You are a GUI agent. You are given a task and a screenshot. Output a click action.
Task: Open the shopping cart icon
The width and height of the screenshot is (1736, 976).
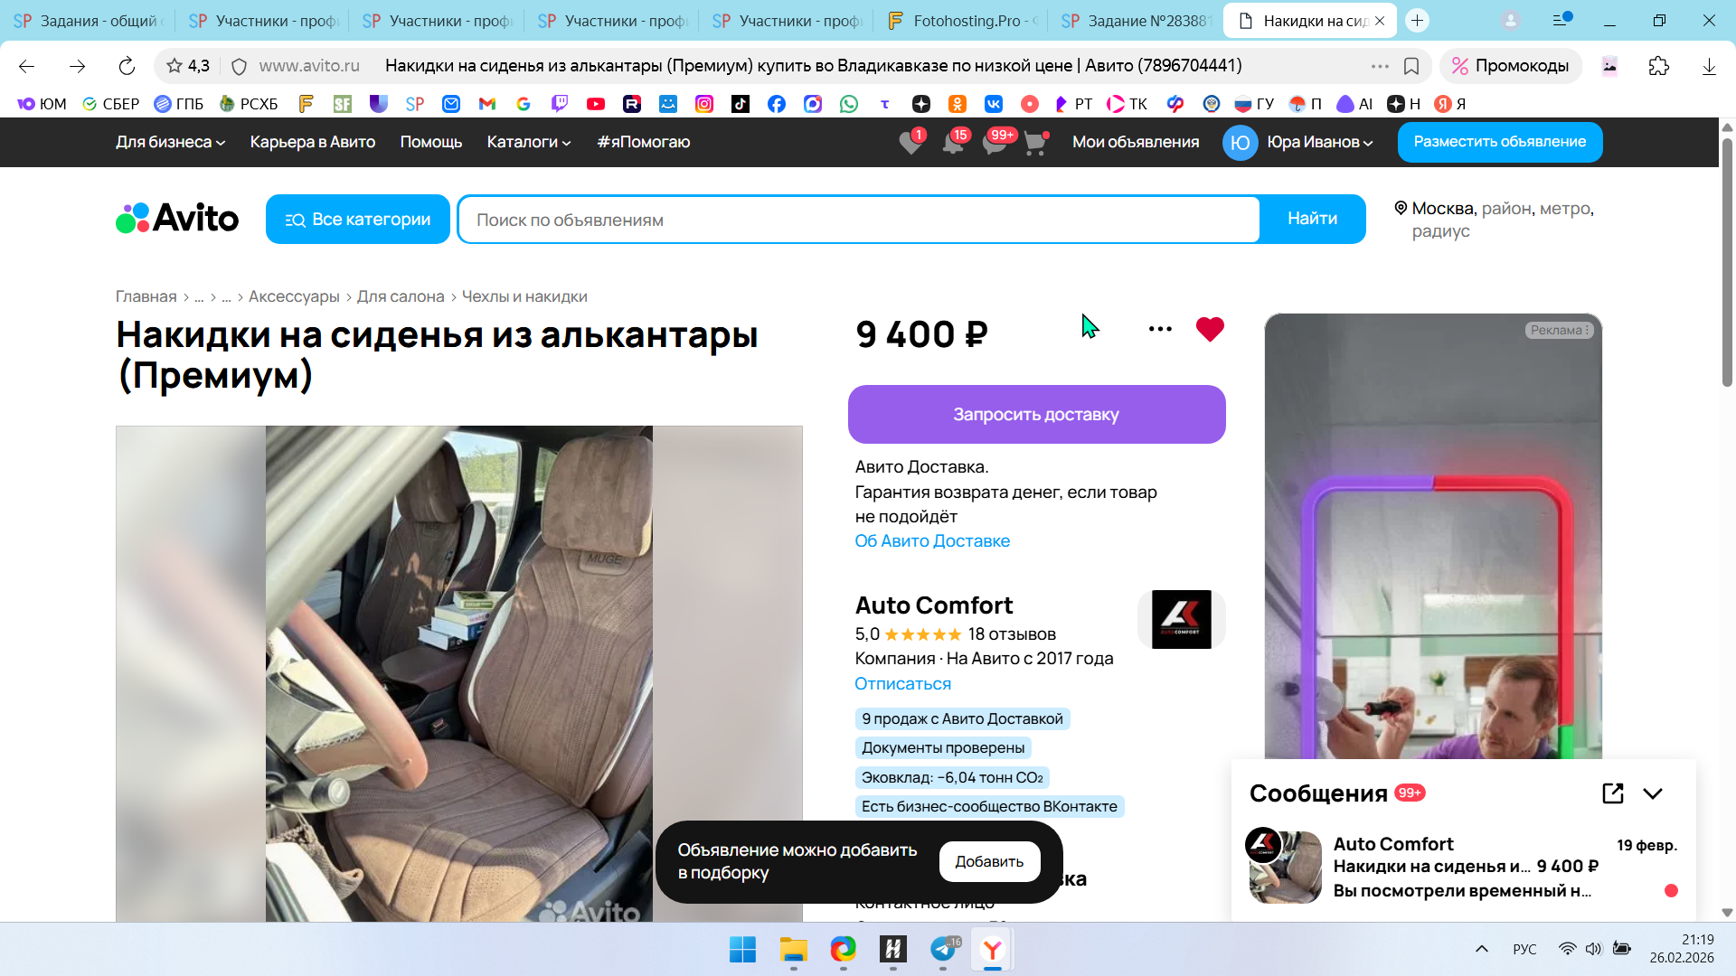1034,143
